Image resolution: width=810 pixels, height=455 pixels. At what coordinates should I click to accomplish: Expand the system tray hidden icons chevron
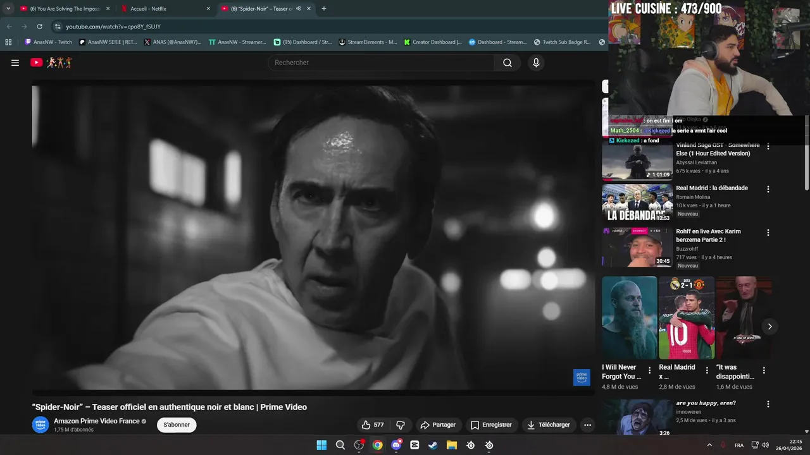pos(709,445)
